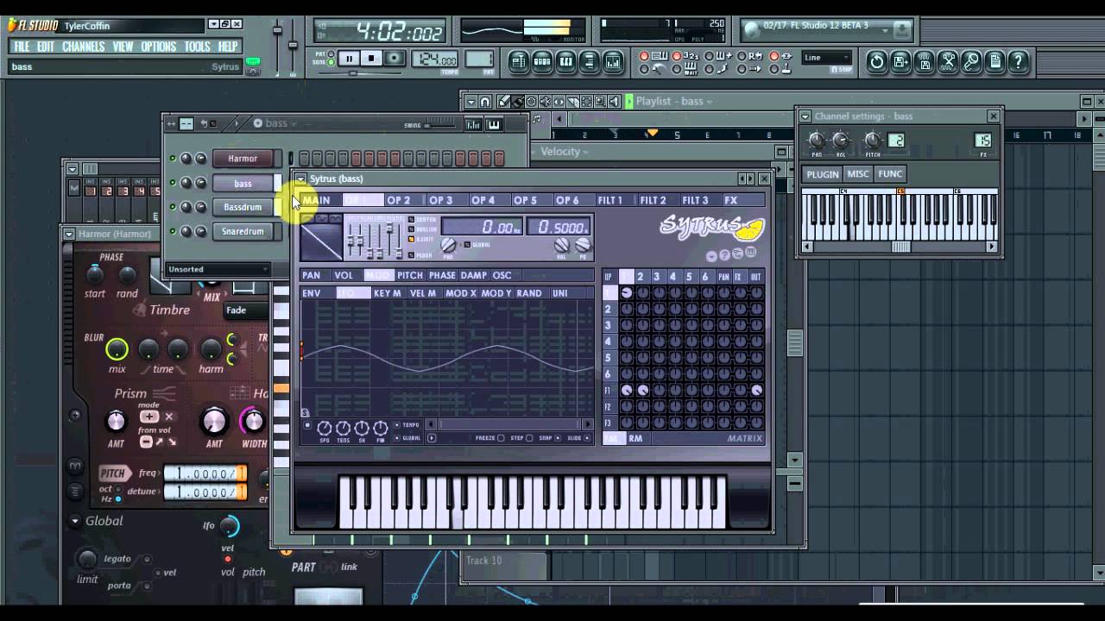Open the MISC tab in Channel settings

coord(858,174)
